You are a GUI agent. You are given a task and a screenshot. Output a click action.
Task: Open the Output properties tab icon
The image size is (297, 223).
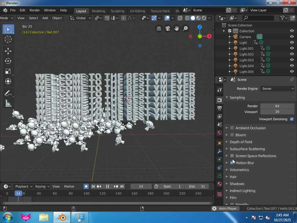click(220, 108)
